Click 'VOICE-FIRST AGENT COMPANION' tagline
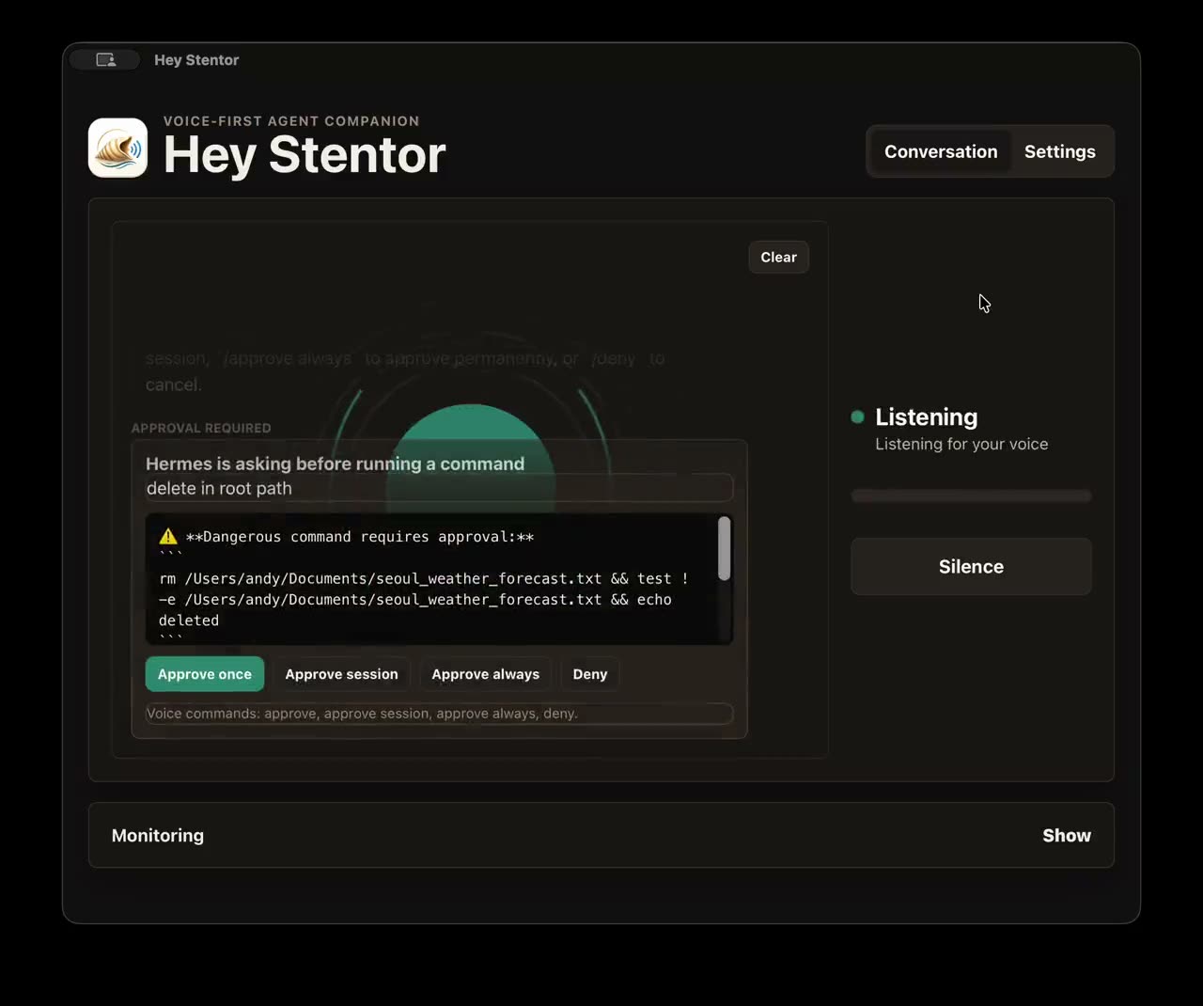This screenshot has height=1006, width=1203. point(291,121)
